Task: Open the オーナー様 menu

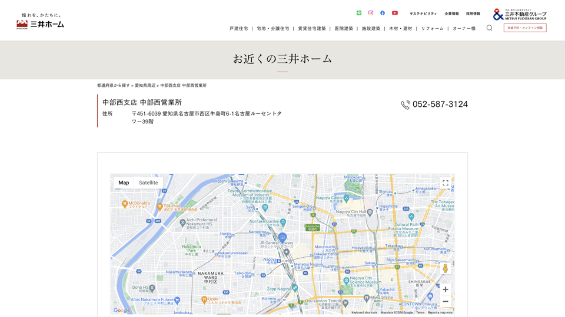Action: pos(464,28)
